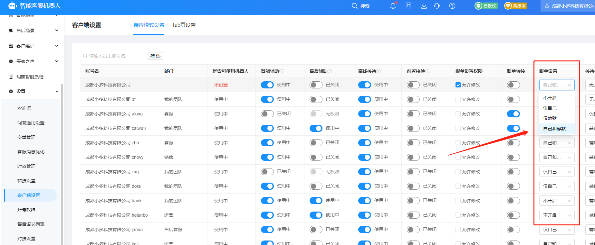The width and height of the screenshot is (595, 245).
Task: Open the help question mark icon
Action: (x=452, y=6)
